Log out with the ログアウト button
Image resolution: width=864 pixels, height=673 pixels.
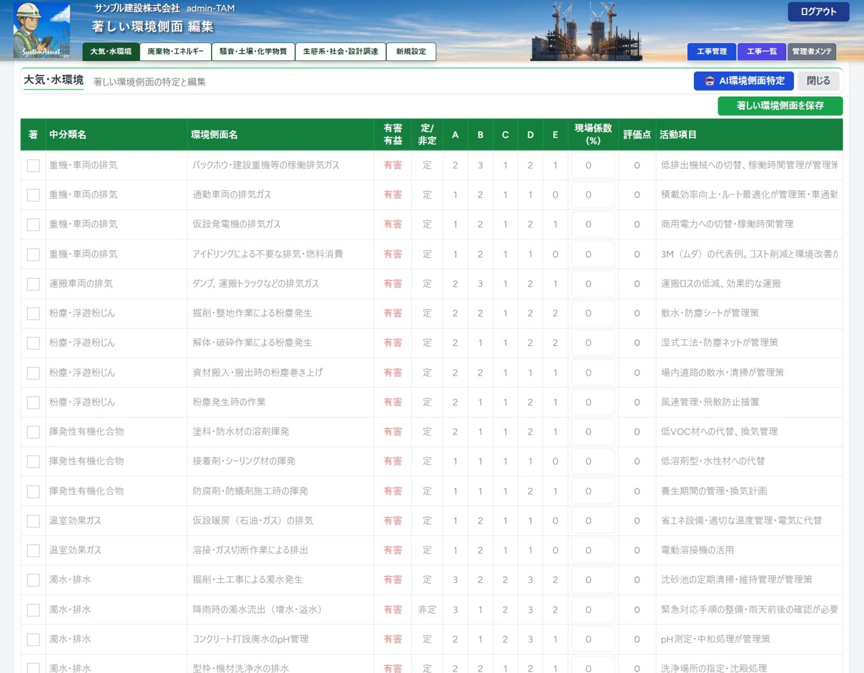818,12
